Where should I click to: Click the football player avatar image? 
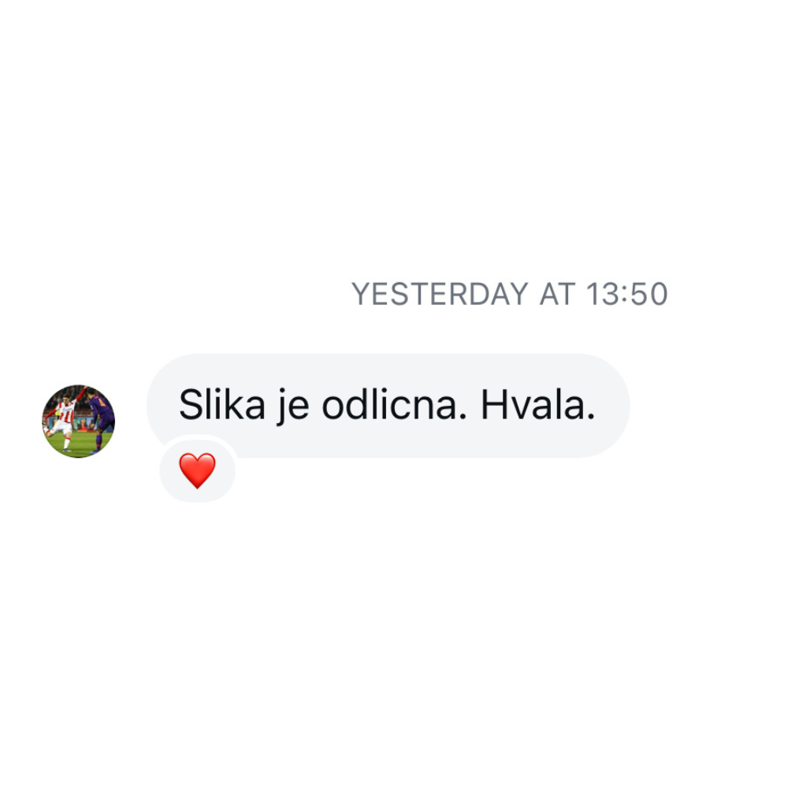[78, 421]
